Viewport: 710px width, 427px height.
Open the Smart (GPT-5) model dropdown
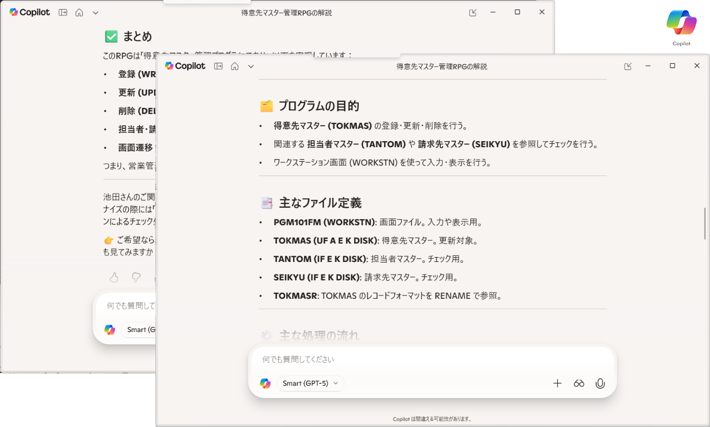310,383
